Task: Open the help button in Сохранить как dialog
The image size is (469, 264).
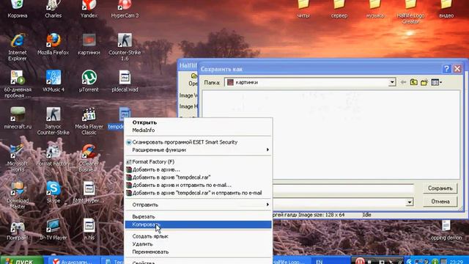Action: pyautogui.click(x=446, y=69)
